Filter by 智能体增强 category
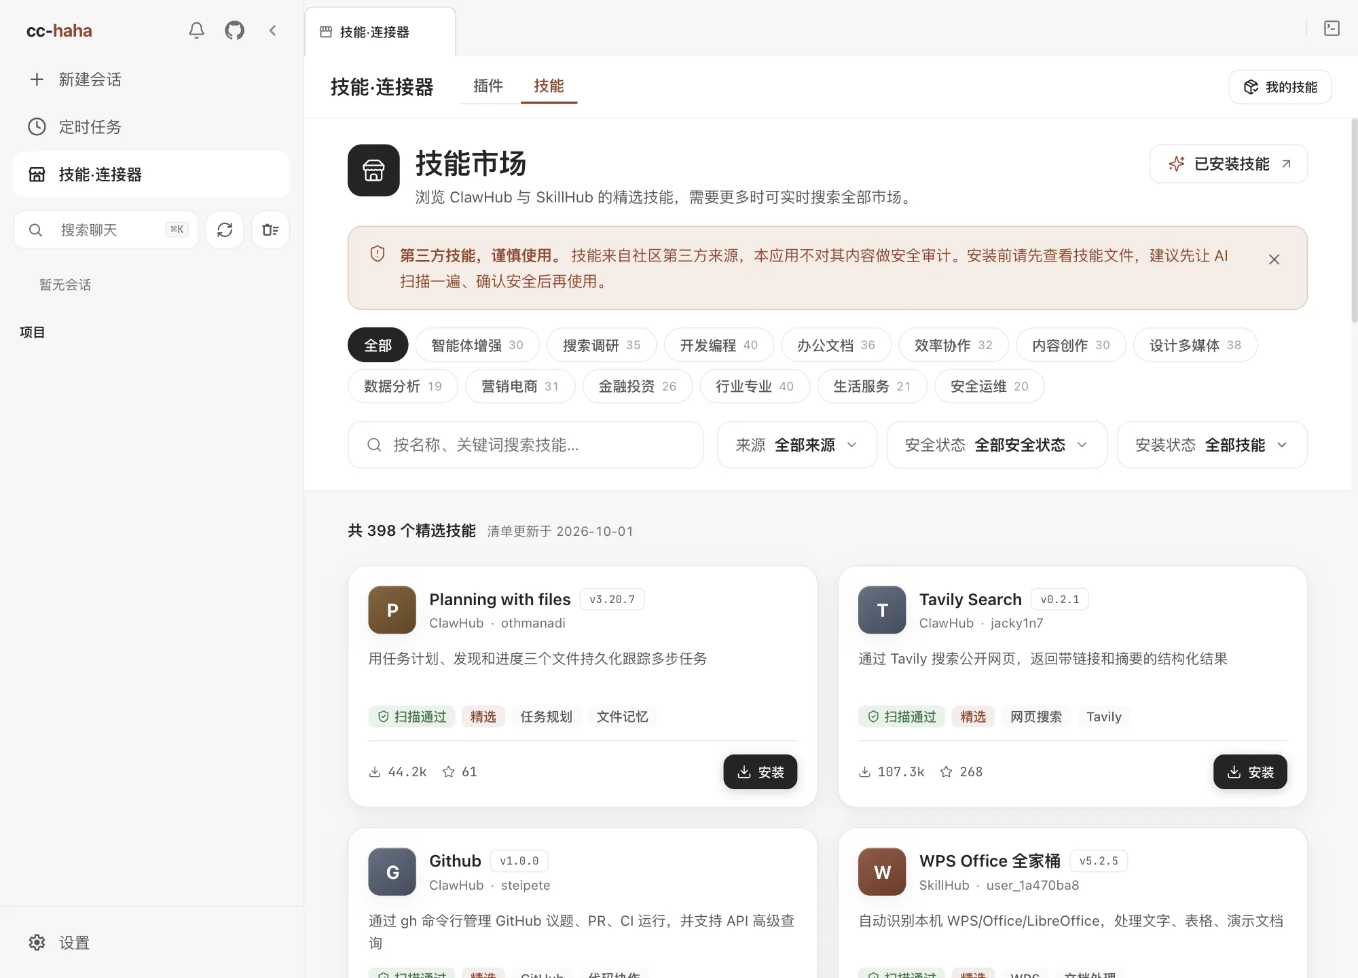 (477, 345)
